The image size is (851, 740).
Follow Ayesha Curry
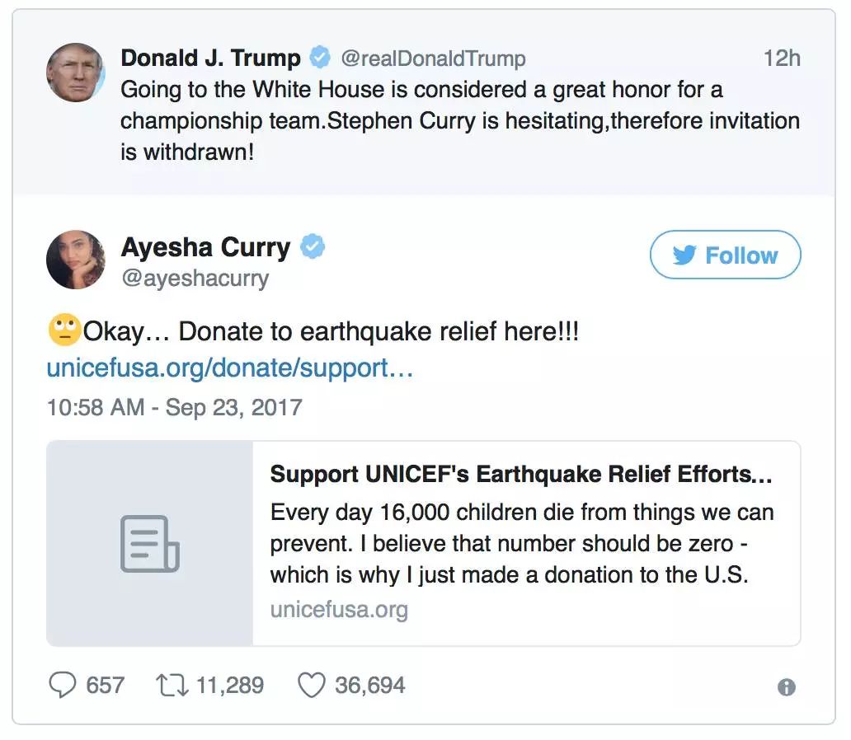point(725,255)
